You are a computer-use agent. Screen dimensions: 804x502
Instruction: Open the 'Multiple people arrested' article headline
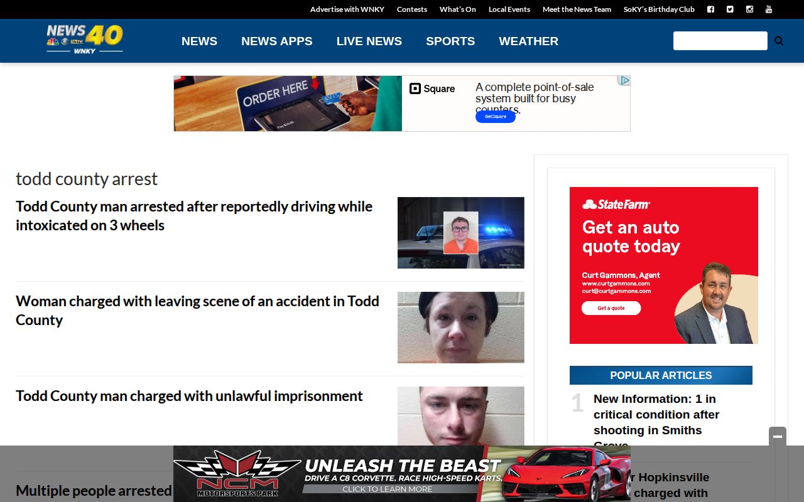94,491
